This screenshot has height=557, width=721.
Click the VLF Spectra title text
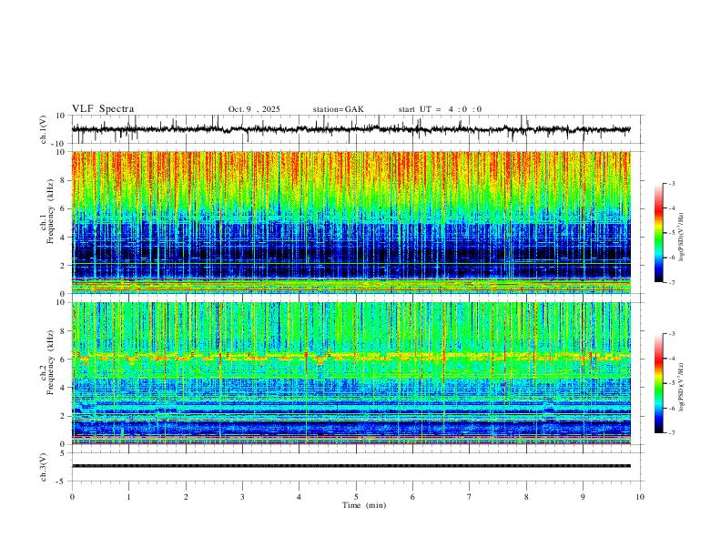point(103,109)
